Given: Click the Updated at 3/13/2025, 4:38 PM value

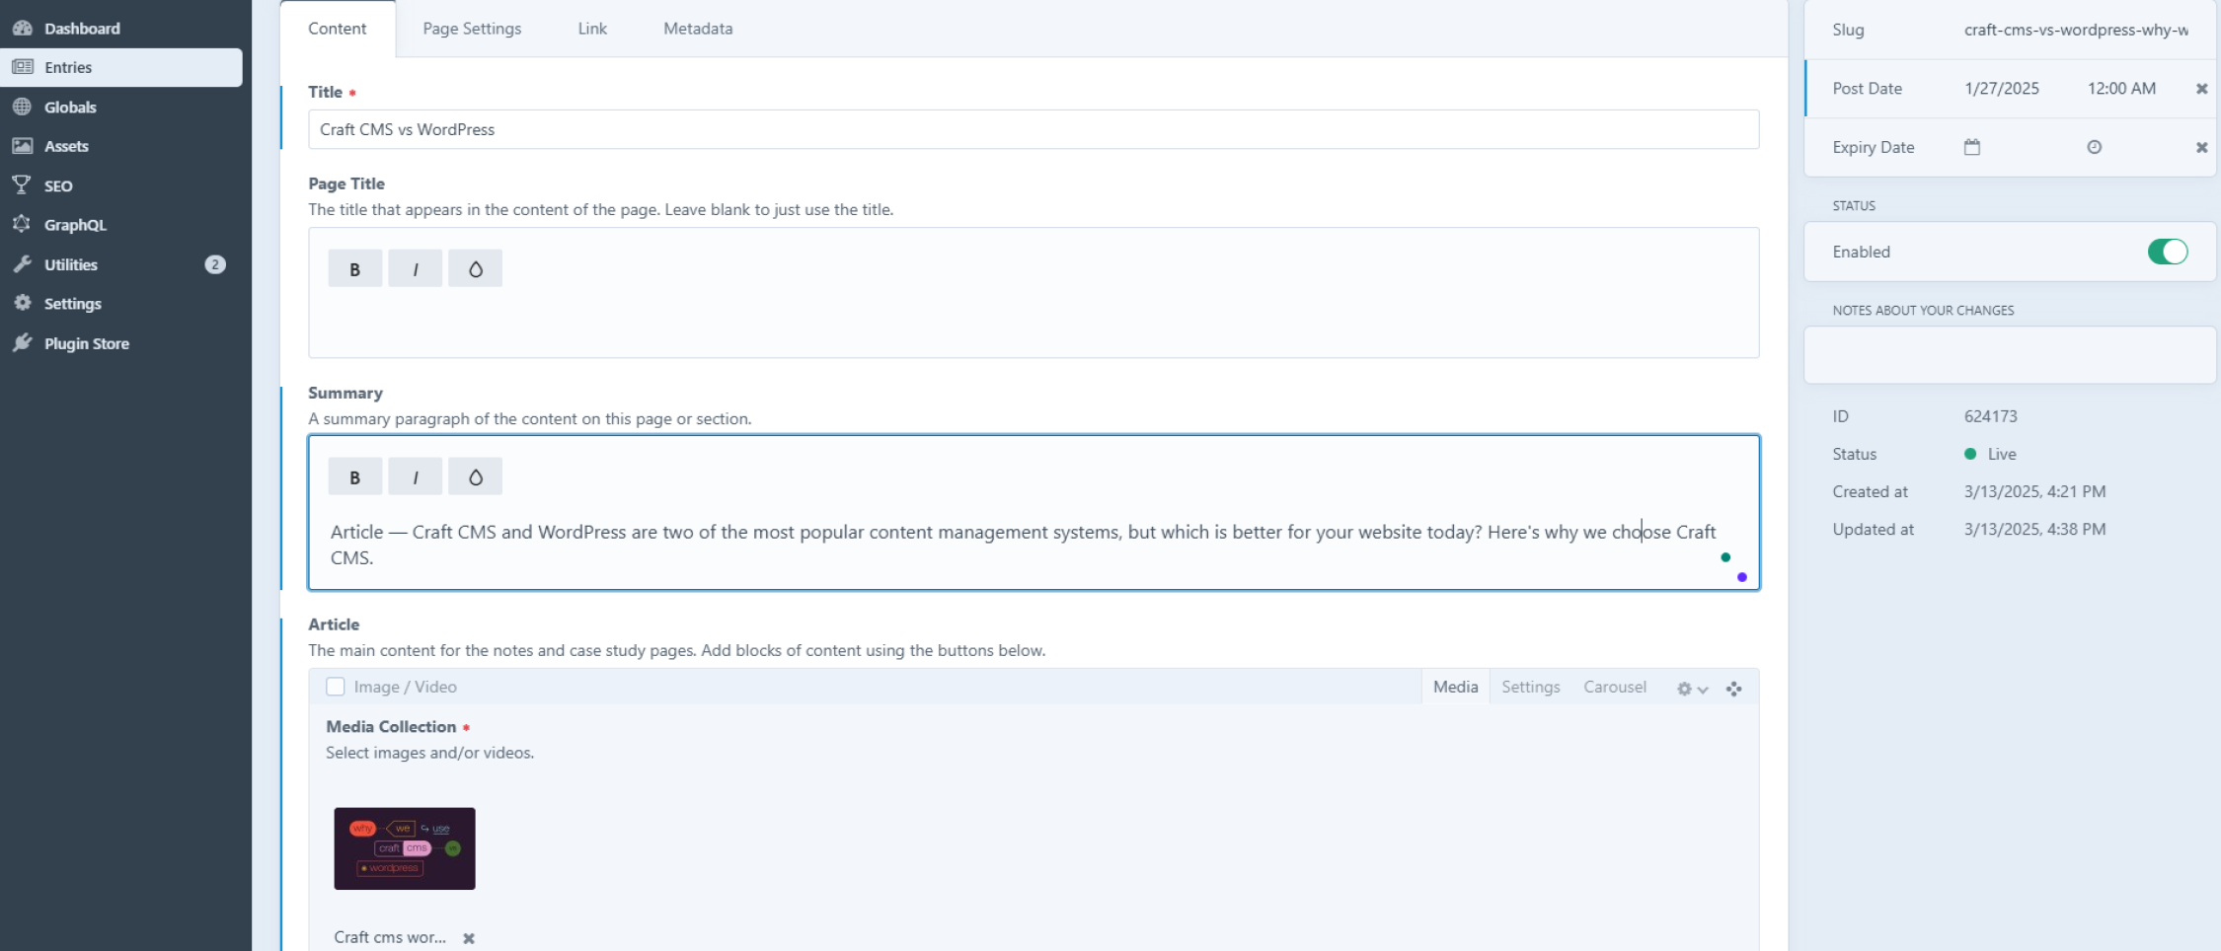Looking at the screenshot, I should (2034, 529).
